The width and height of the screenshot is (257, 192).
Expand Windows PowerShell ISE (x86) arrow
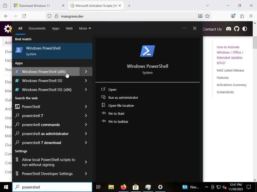pyautogui.click(x=86, y=90)
